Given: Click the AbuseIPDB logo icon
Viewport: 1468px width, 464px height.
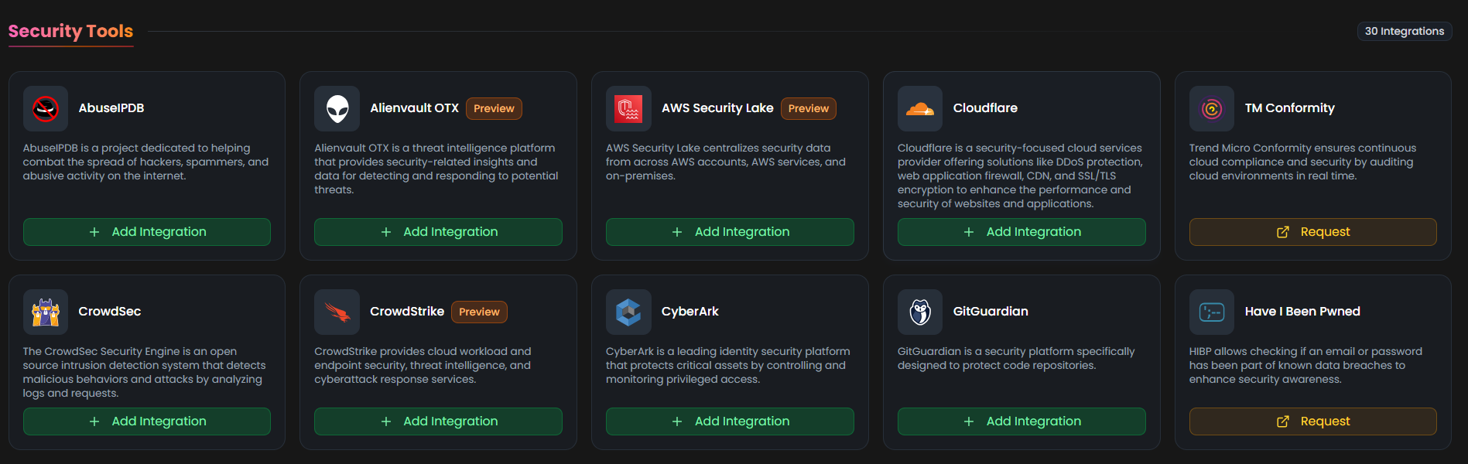Looking at the screenshot, I should click(x=46, y=109).
